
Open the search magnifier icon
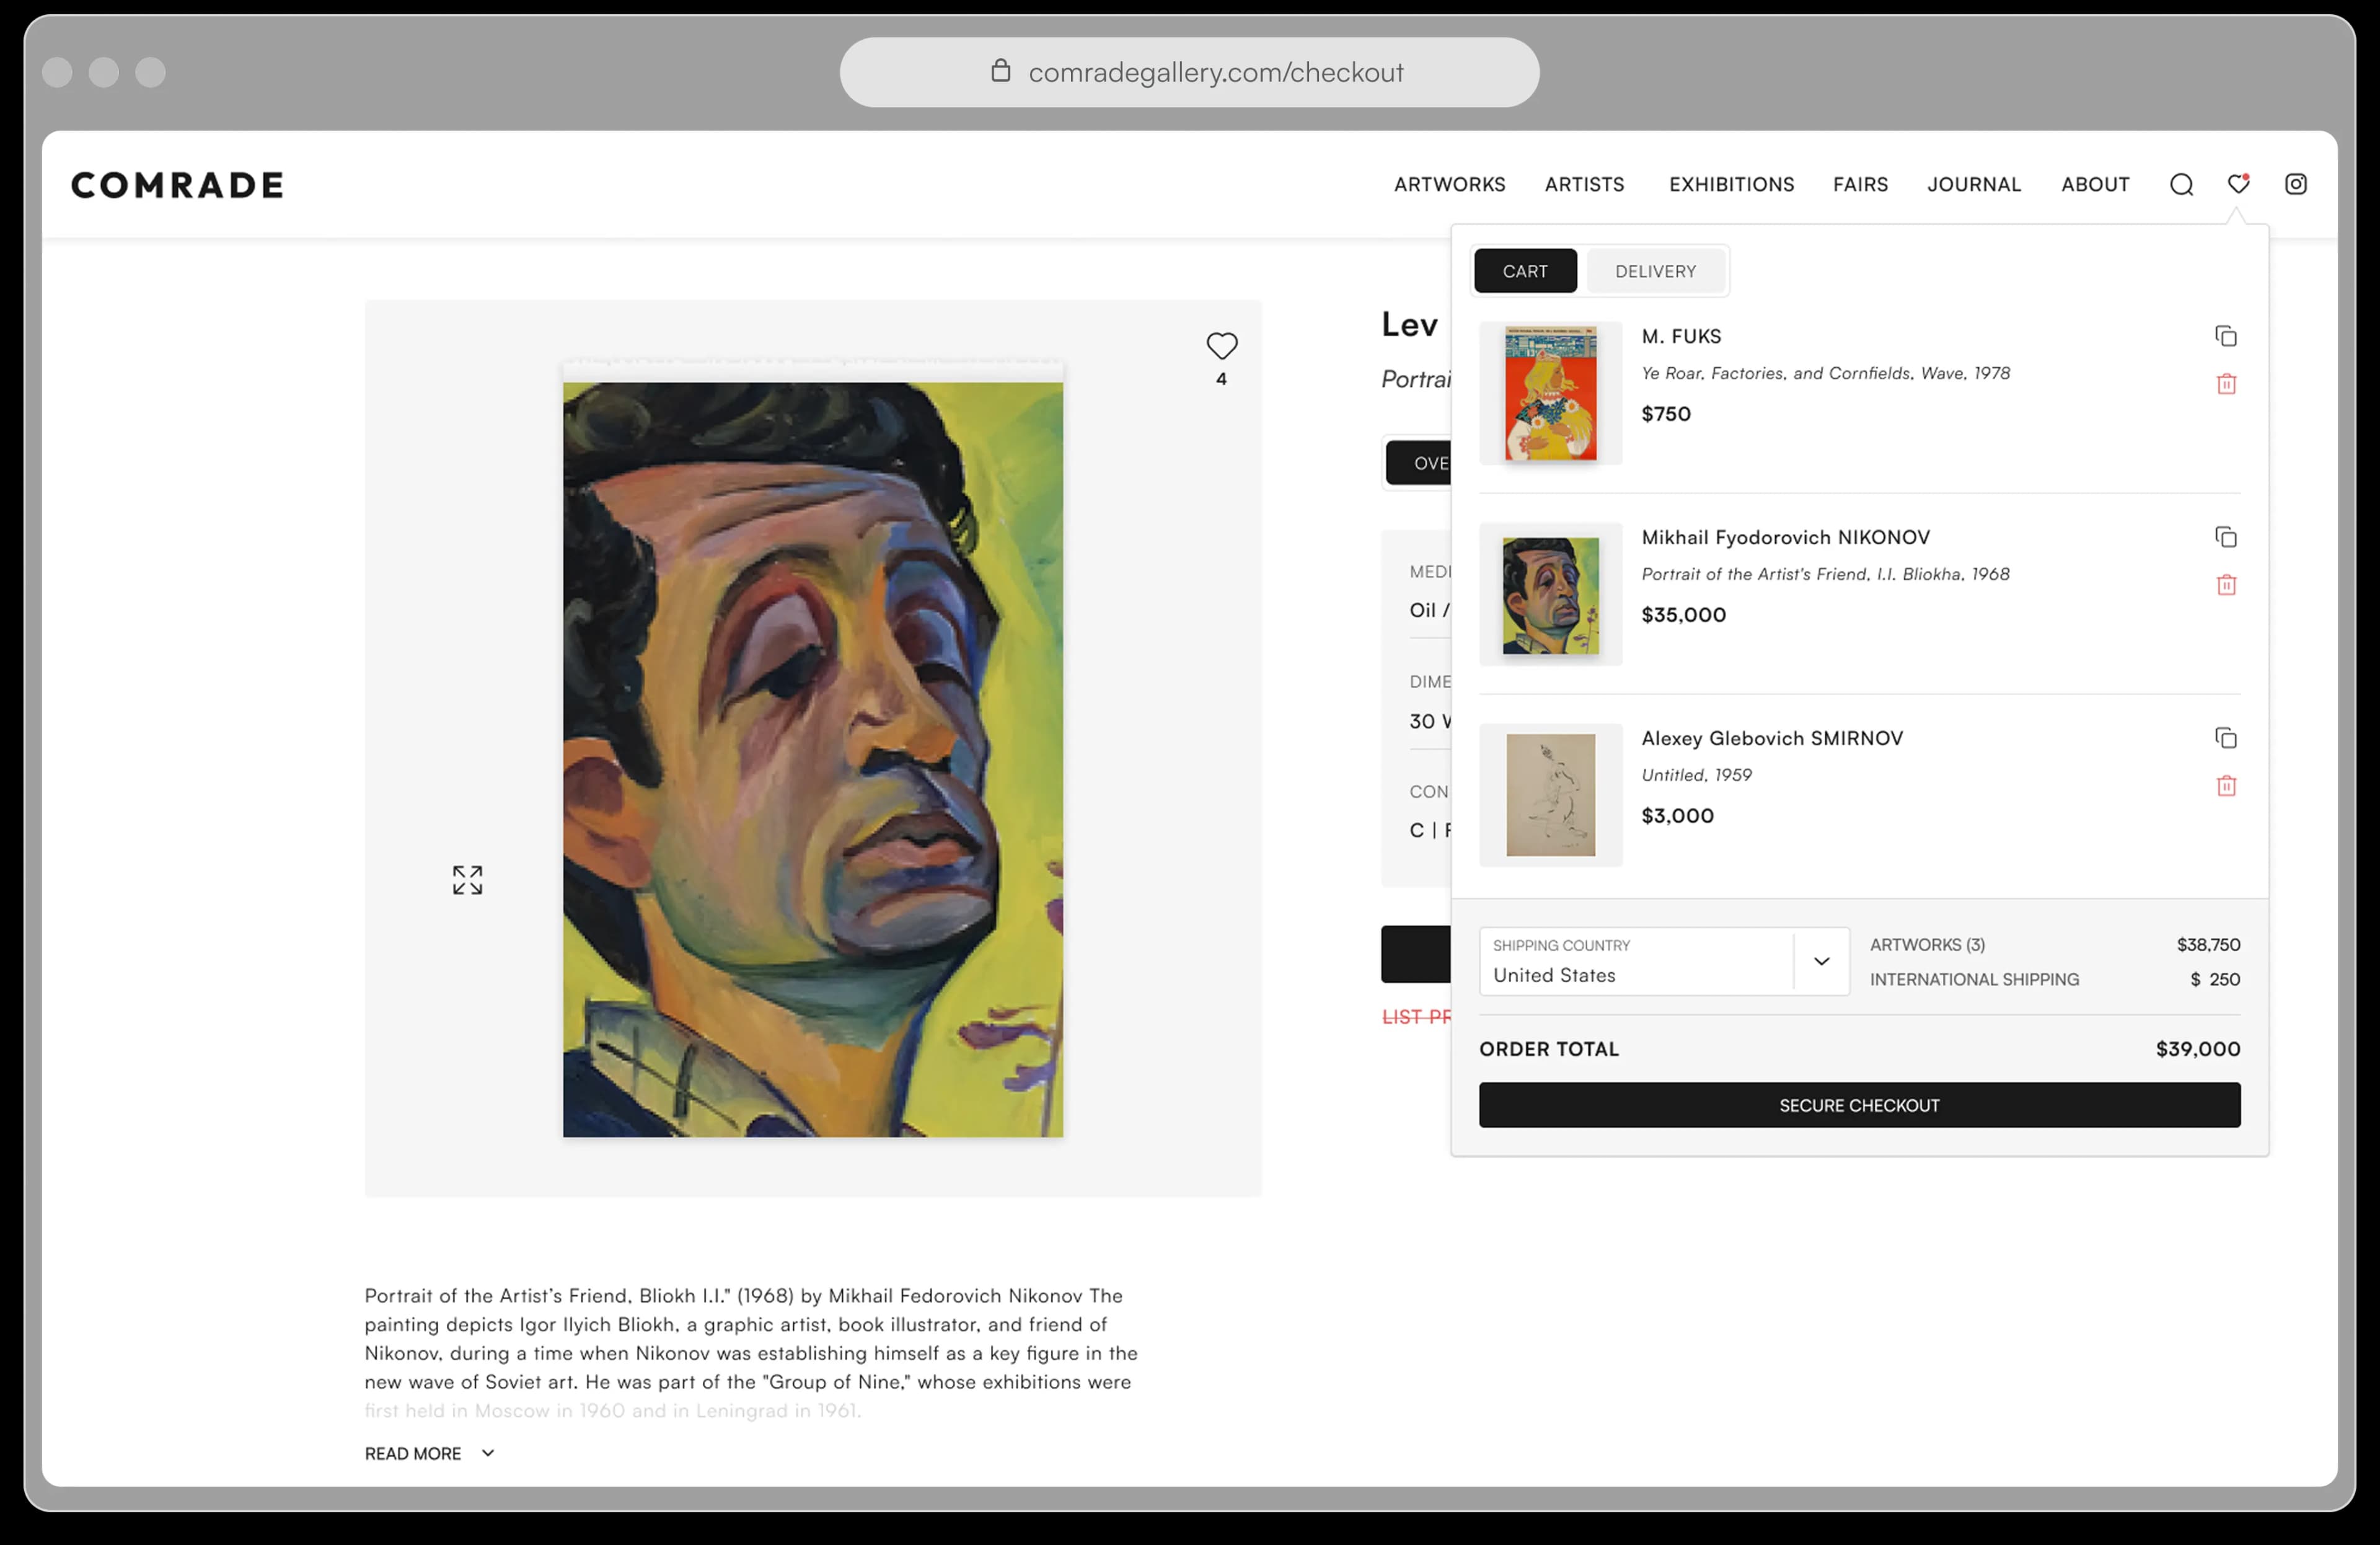pos(2181,184)
